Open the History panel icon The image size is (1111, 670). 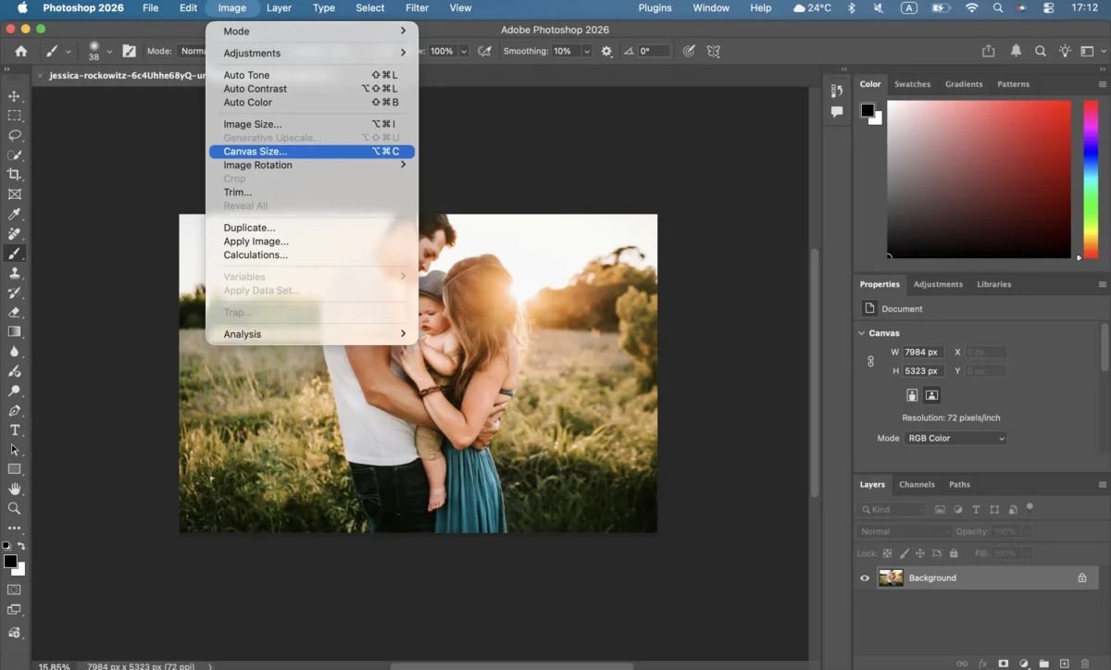pos(837,91)
